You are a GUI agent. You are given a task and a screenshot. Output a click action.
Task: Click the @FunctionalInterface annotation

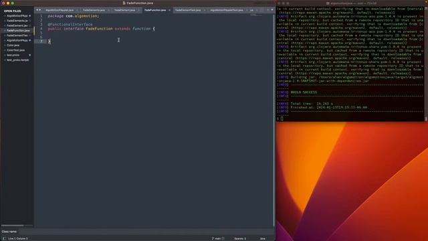tap(70, 25)
